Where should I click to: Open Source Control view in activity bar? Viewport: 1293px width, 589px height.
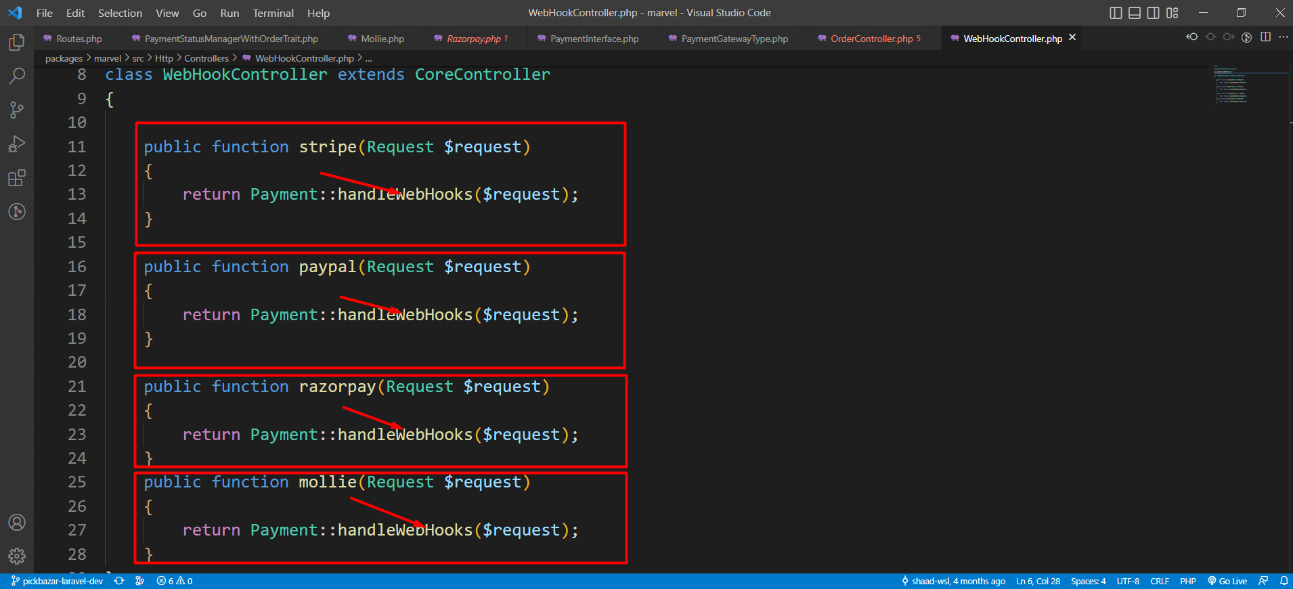(17, 110)
